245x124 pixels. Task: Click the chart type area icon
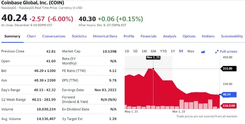click(x=203, y=52)
